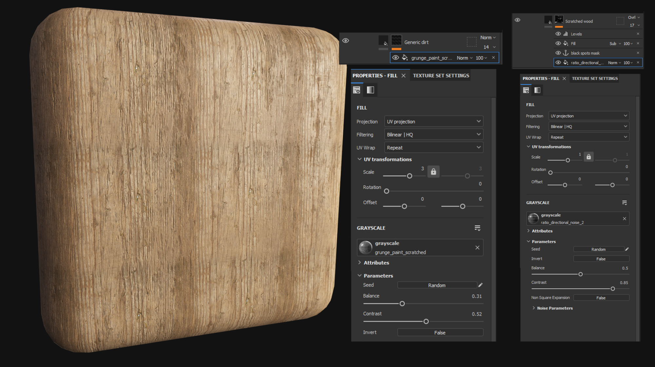
Task: Expand the Noise Parameters section
Action: point(554,308)
